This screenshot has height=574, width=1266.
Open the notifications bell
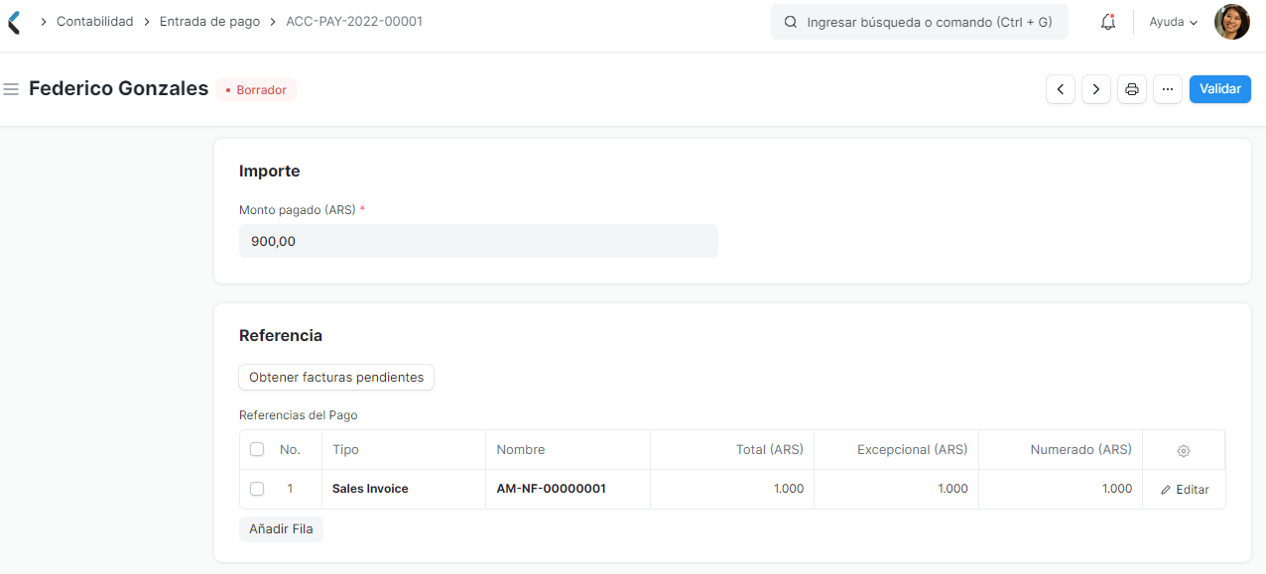[x=1108, y=22]
